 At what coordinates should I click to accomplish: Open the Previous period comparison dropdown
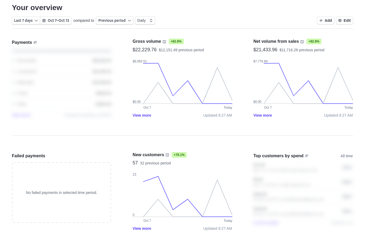click(115, 20)
